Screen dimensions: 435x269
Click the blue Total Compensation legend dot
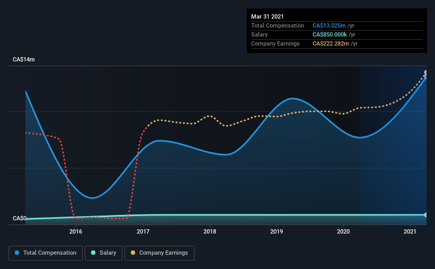coord(17,253)
